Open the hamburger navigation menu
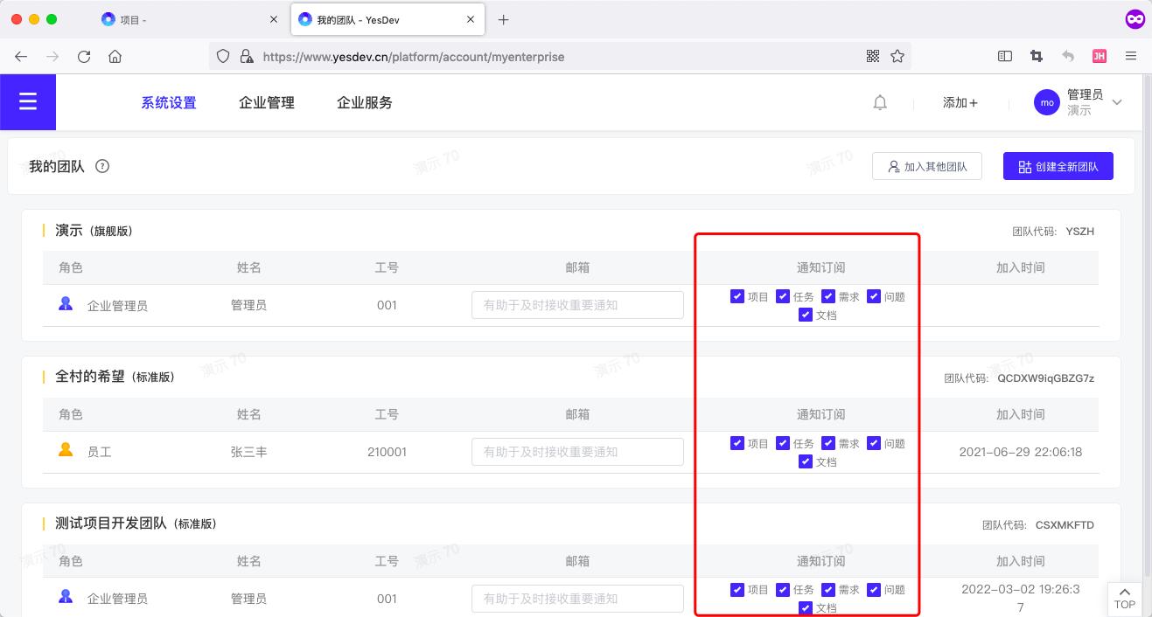This screenshot has width=1152, height=617. (x=27, y=101)
